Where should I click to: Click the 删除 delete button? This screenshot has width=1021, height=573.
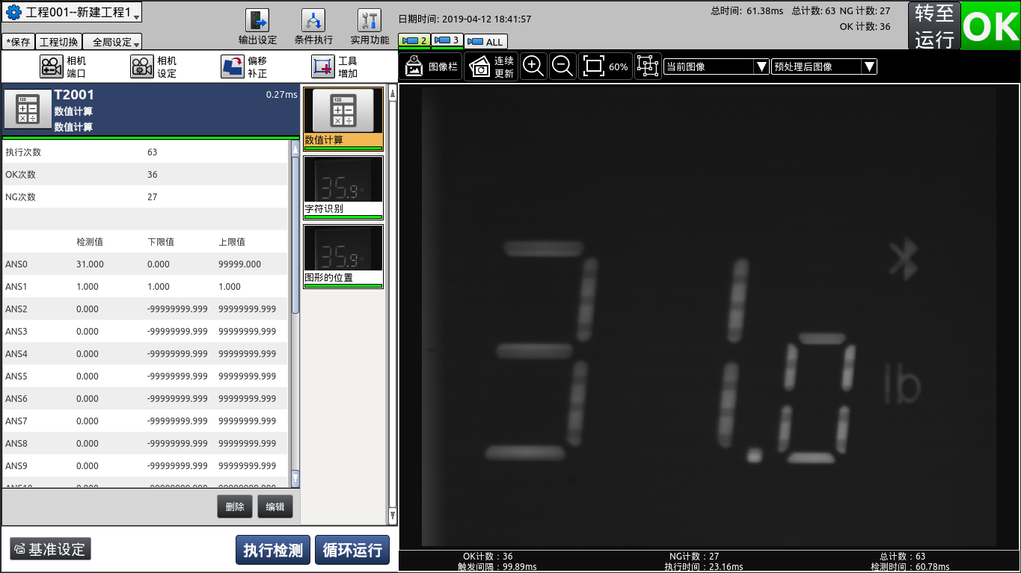click(235, 507)
